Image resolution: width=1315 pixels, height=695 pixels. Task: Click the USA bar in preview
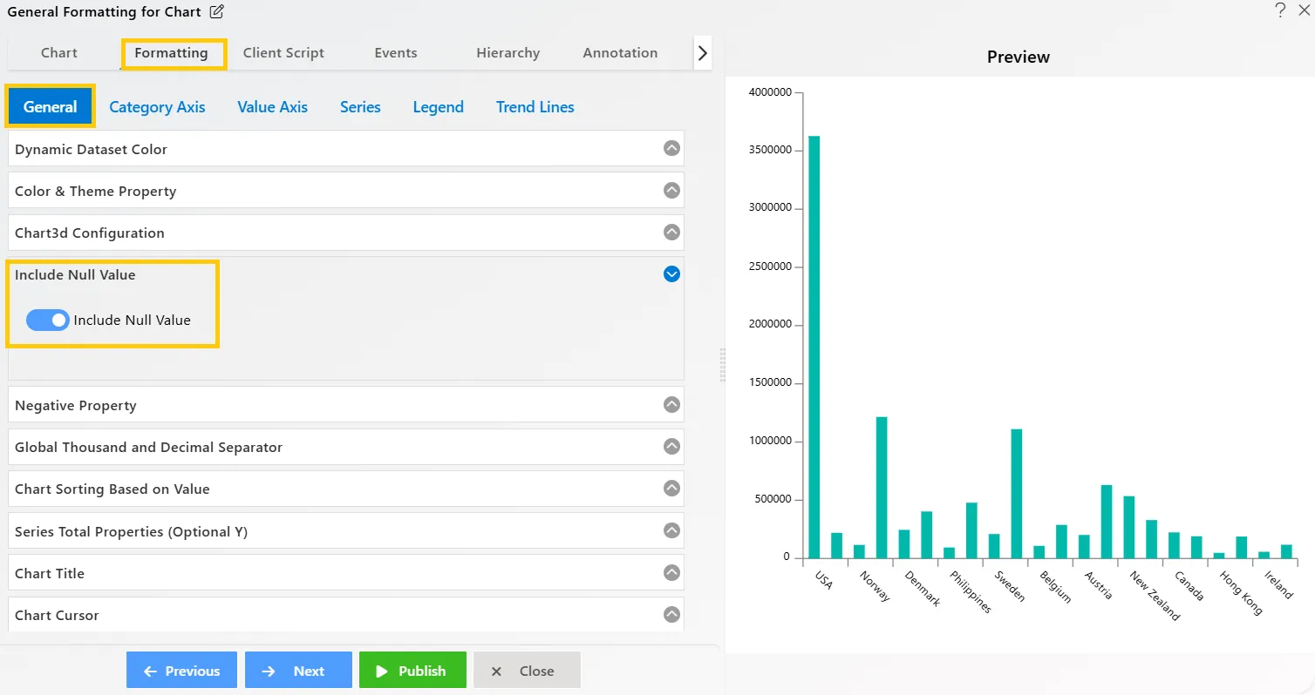pos(814,347)
